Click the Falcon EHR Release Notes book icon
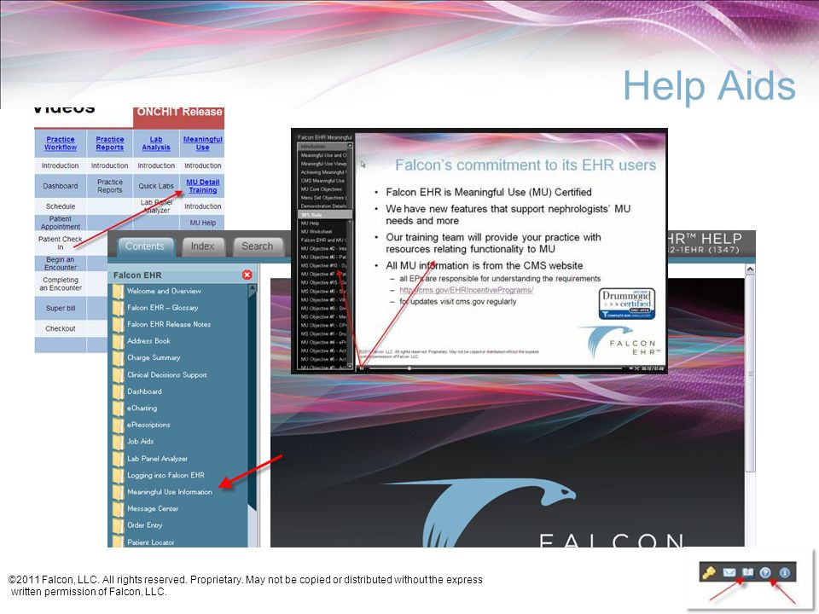 118,324
